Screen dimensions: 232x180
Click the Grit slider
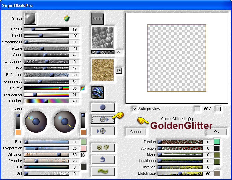point(46,174)
